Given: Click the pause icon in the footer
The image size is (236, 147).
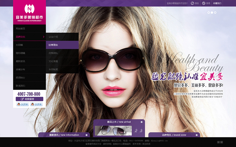Looking at the screenshot, I should (x=222, y=142).
